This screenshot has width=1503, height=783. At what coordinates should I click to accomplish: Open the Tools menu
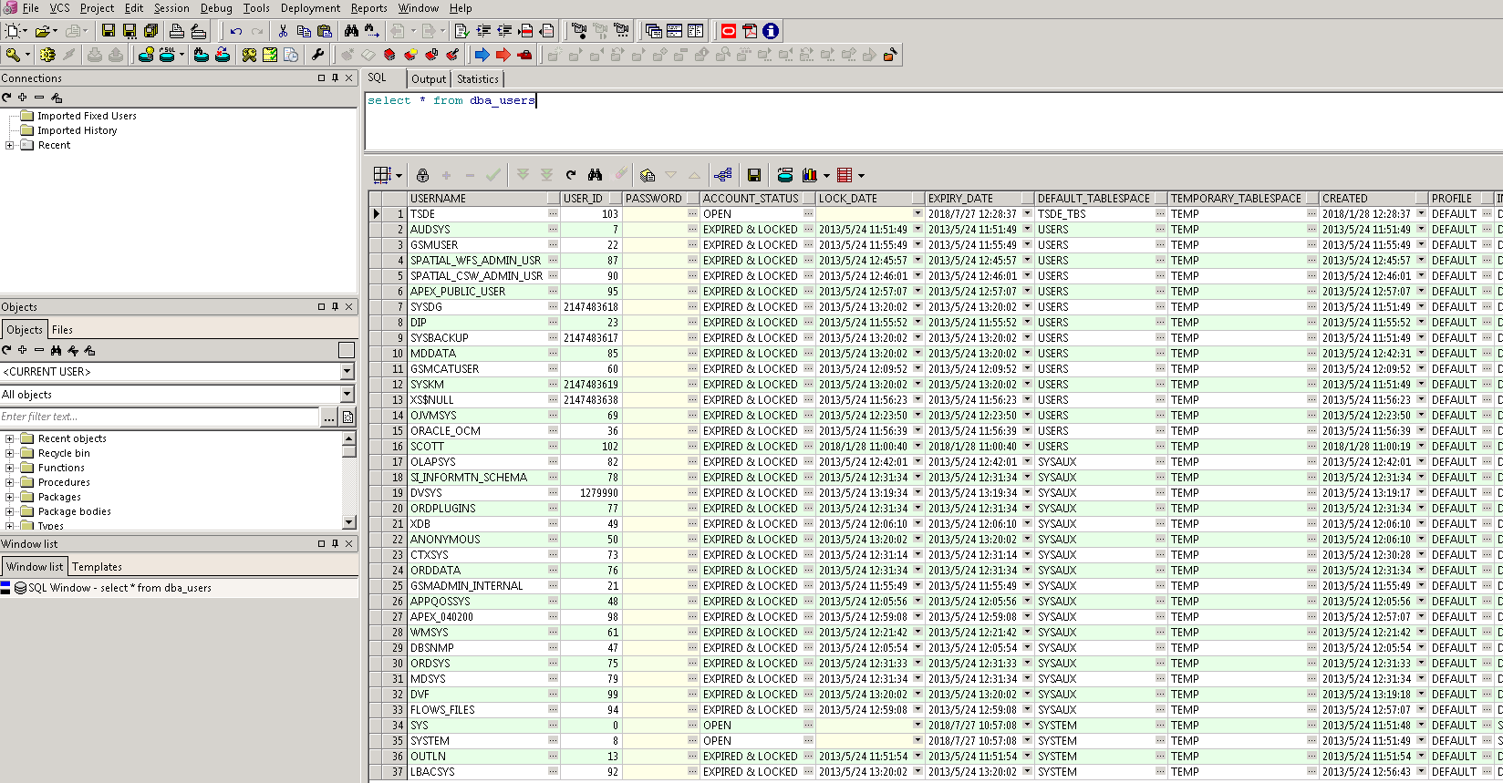(256, 8)
